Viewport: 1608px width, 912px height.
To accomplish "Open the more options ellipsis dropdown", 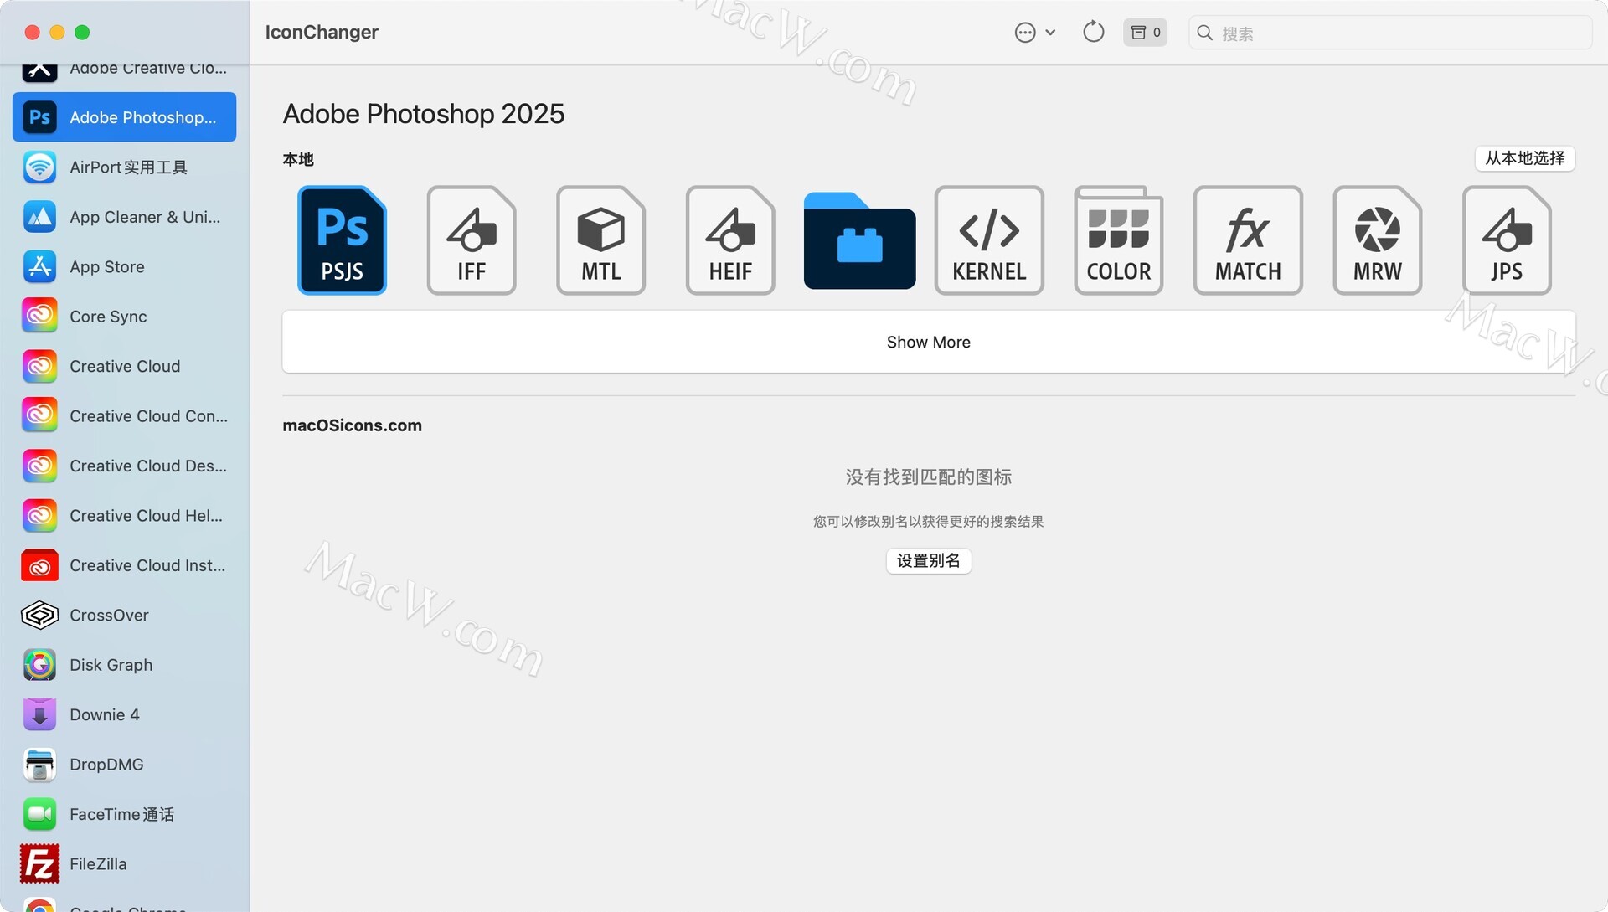I will coord(1035,32).
